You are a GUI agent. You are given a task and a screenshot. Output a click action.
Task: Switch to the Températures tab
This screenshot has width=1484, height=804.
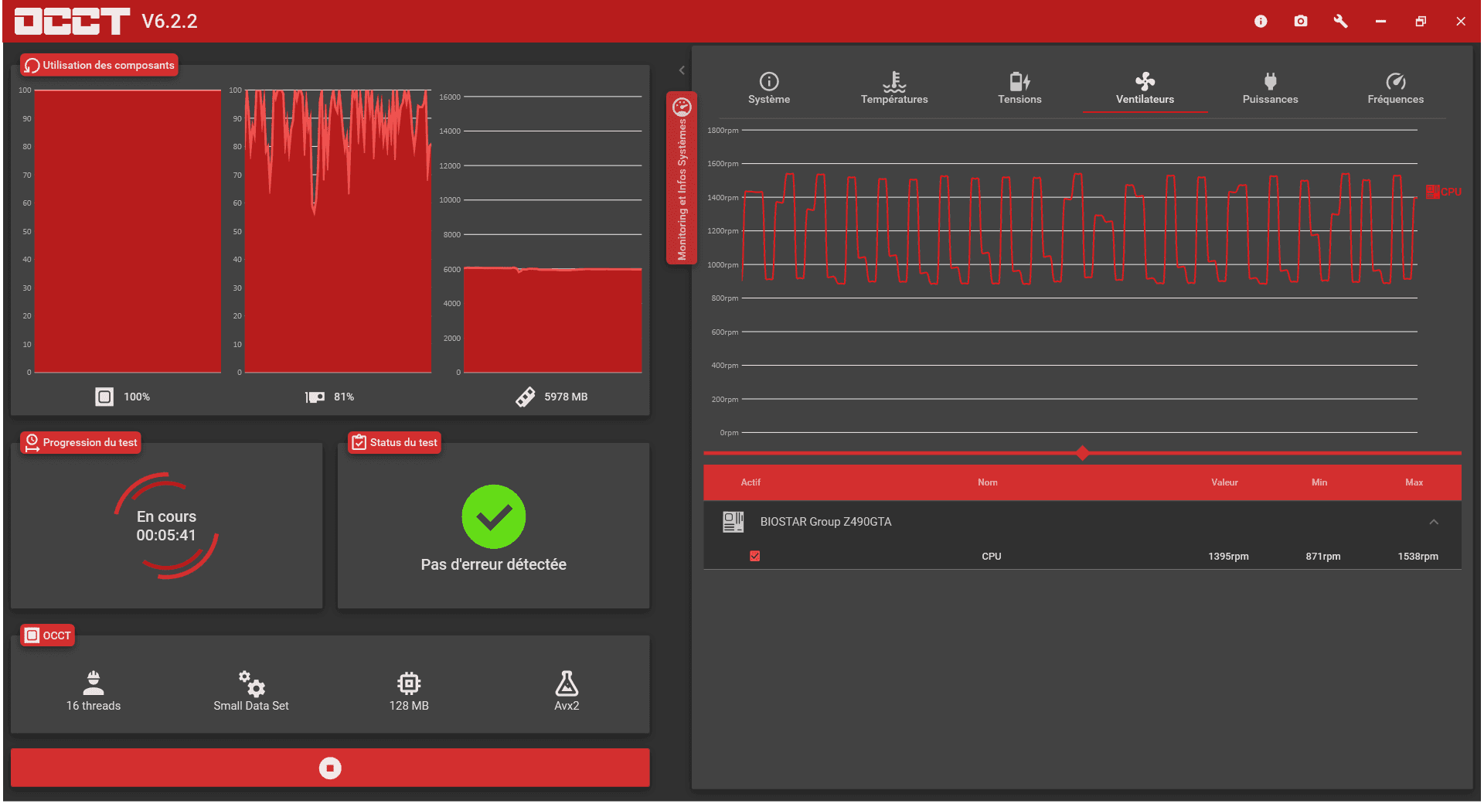coord(894,88)
